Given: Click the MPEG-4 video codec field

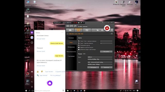Looking at the screenshot, I should [x=100, y=57].
